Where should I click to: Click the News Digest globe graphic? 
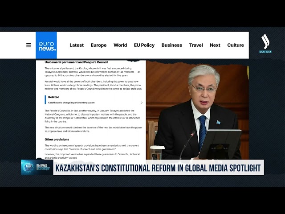(37, 167)
